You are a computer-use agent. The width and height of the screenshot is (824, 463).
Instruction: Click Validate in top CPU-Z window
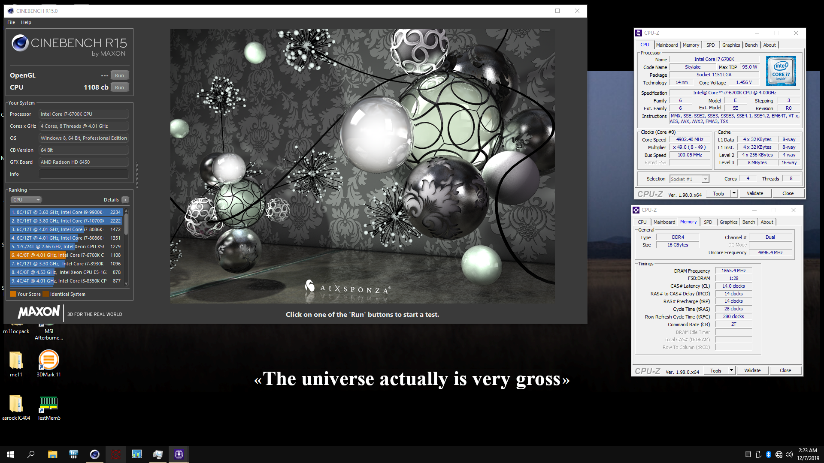pos(755,194)
